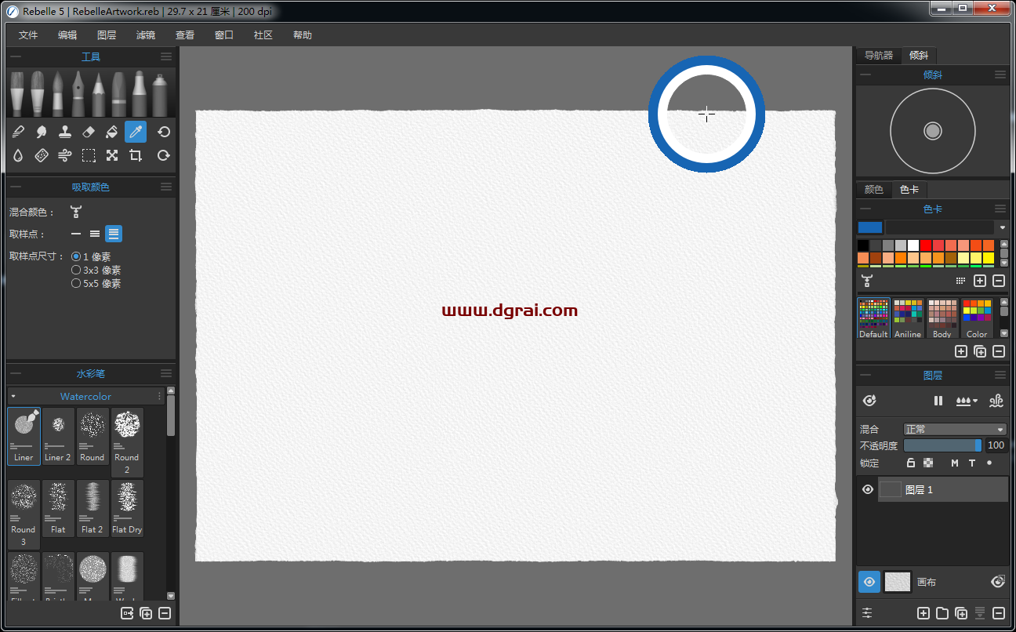This screenshot has height=632, width=1016.
Task: Pick the Airbrush spray can tool
Action: pos(159,94)
